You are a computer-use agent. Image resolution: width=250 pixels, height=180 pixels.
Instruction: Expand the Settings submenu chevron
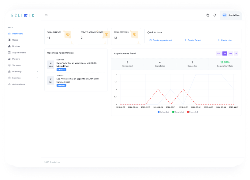tap(37, 78)
